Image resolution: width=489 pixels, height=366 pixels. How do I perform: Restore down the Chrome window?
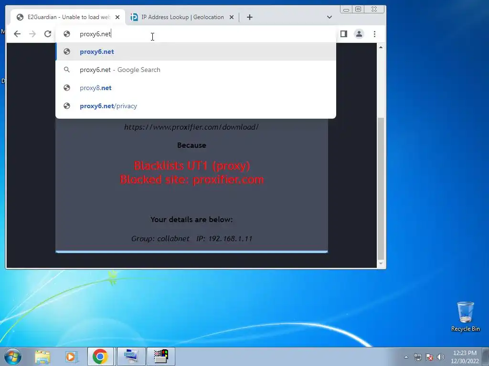(358, 10)
